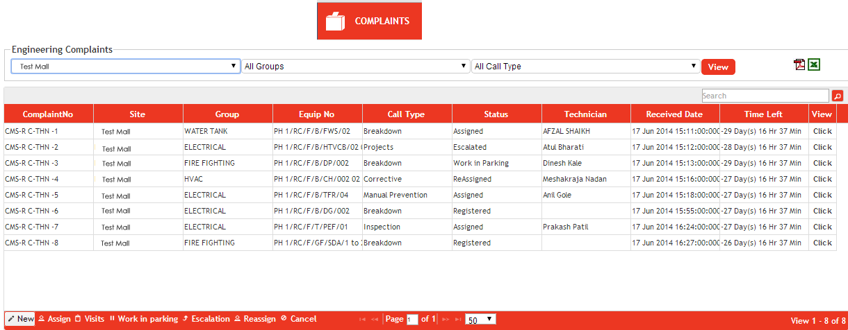Click the red search magnifier icon
The width and height of the screenshot is (848, 330).
837,96
